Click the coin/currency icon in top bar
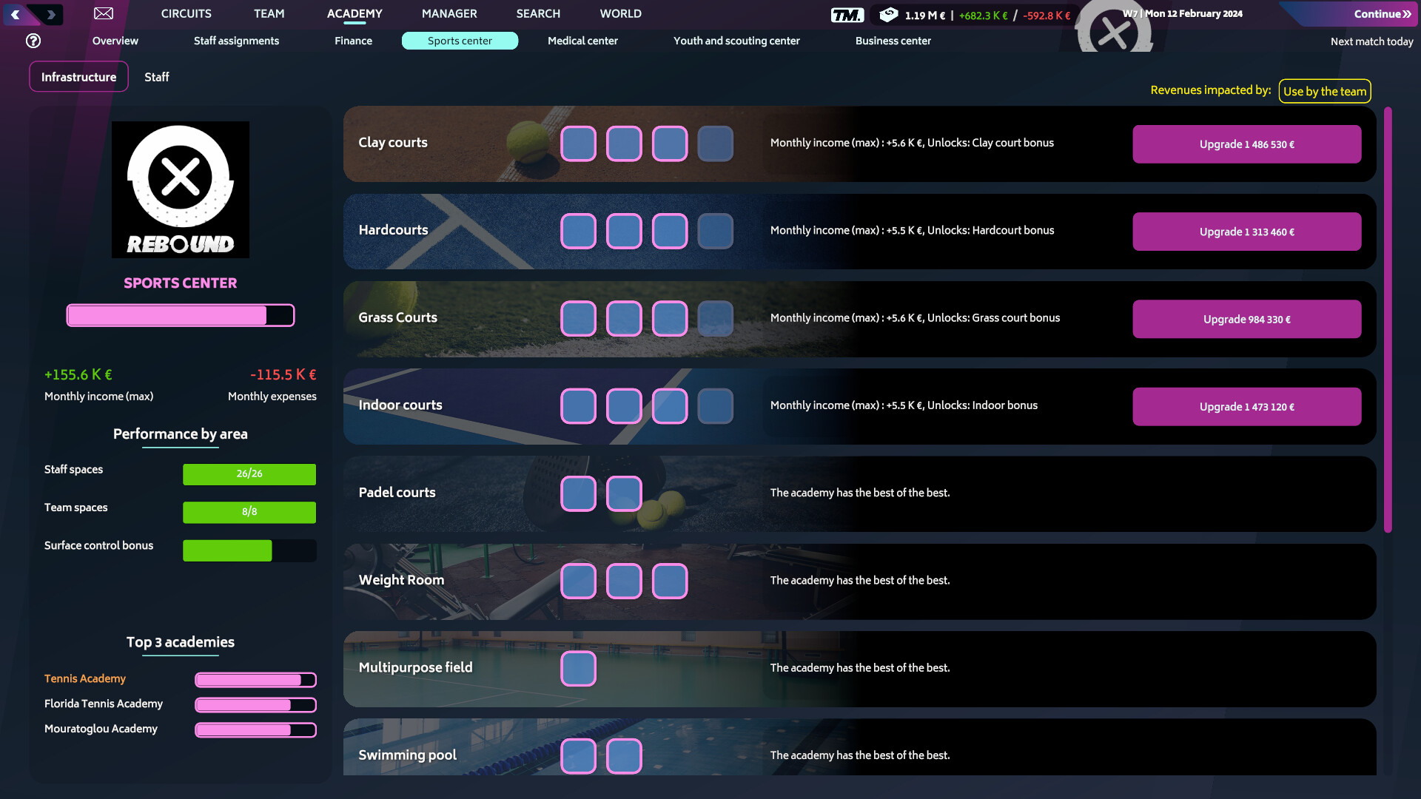The image size is (1421, 799). (x=887, y=15)
